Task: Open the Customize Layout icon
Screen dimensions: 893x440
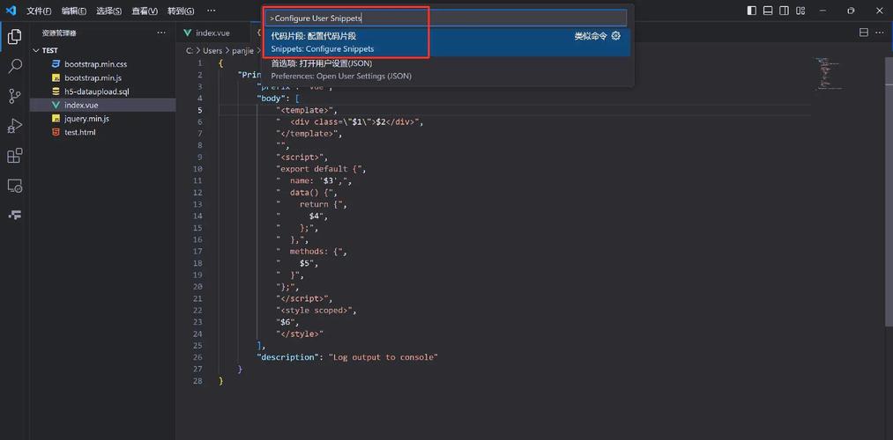Action: pos(800,11)
